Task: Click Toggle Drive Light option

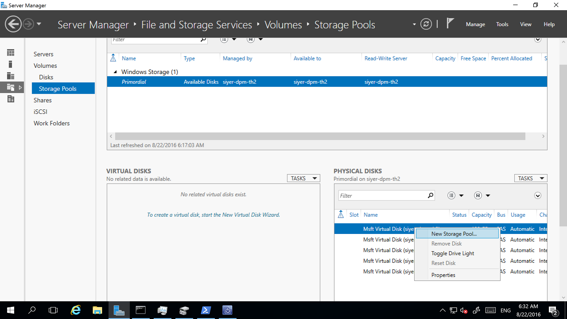Action: click(452, 253)
